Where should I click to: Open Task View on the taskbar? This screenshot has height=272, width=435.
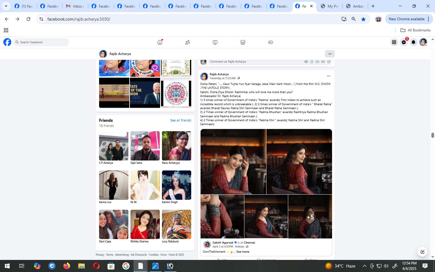tap(22, 266)
